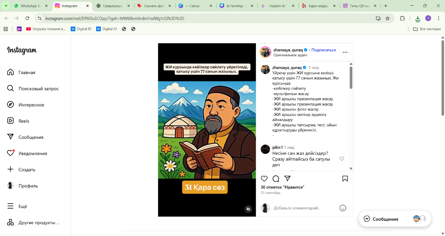The height and width of the screenshot is (236, 445).
Task: Like the reel with the heart icon
Action: click(x=264, y=179)
